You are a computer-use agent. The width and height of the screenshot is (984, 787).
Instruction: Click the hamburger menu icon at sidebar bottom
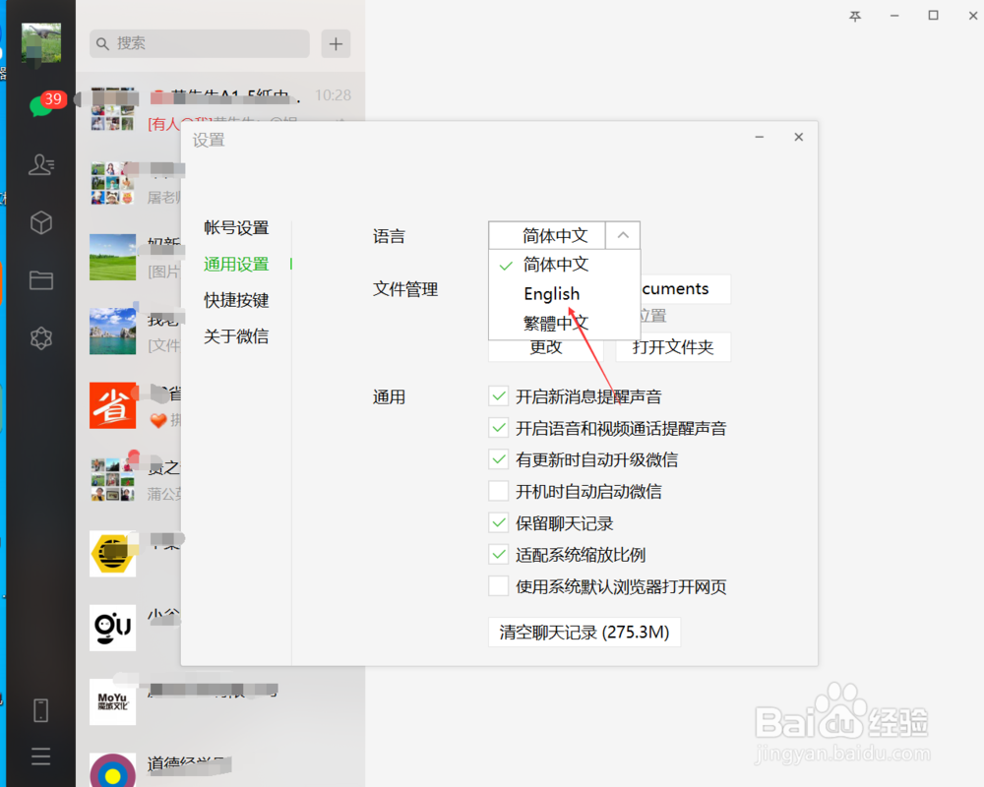[x=41, y=756]
